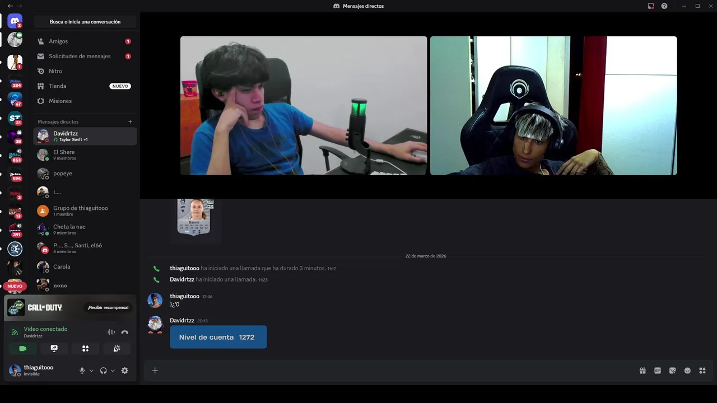Open user settings gear
The width and height of the screenshot is (717, 403).
[124, 371]
